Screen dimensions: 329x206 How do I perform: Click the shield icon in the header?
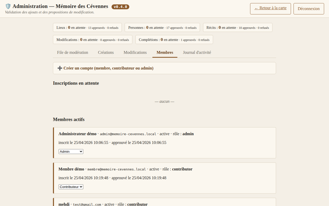[x=8, y=6]
